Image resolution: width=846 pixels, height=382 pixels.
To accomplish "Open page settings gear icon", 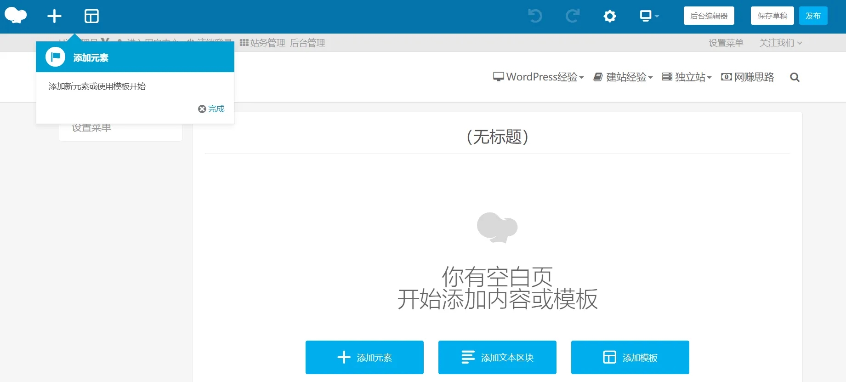I will pyautogui.click(x=610, y=17).
